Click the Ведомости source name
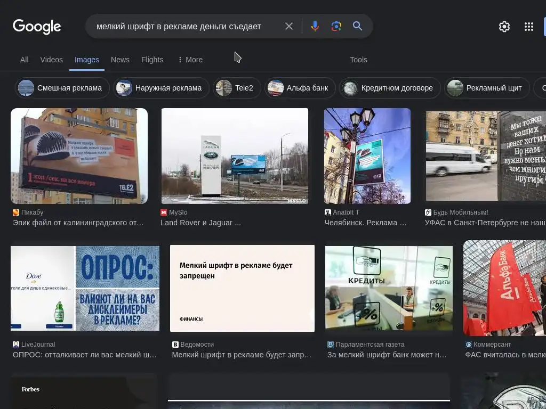The width and height of the screenshot is (546, 409). (x=197, y=345)
